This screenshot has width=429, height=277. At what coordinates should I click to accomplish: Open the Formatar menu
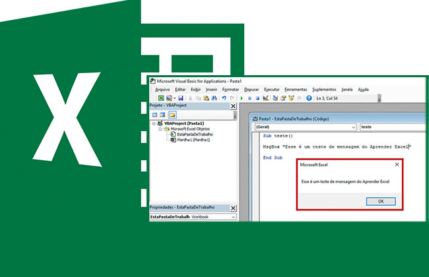click(230, 90)
